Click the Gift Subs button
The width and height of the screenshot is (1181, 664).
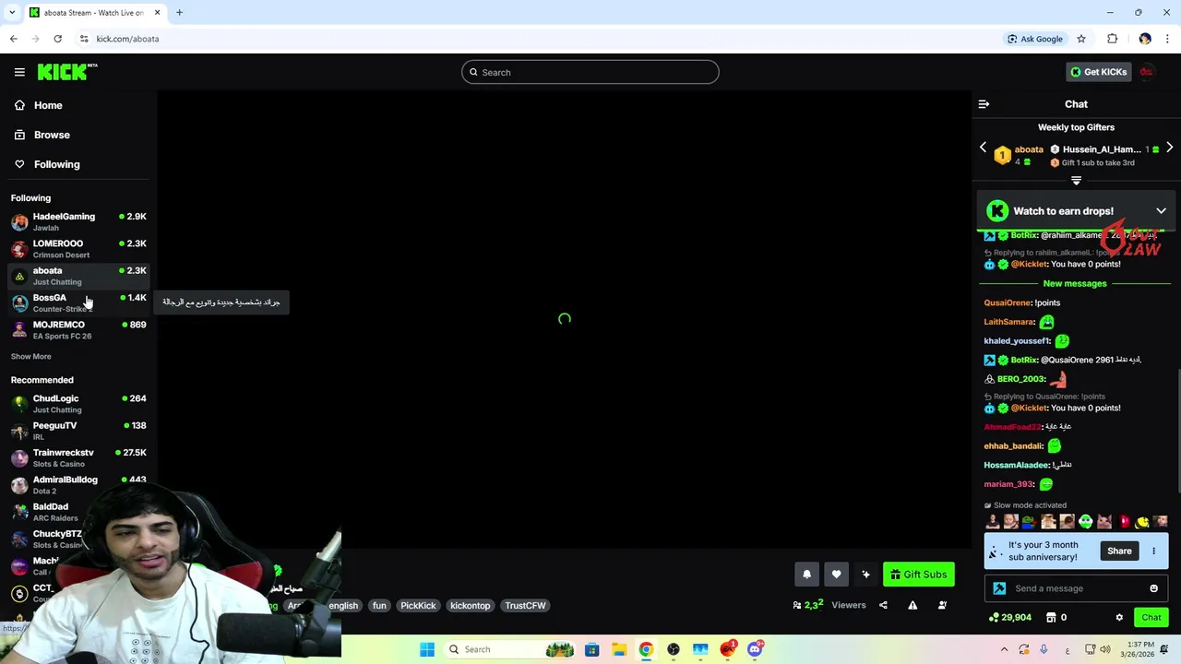point(918,575)
